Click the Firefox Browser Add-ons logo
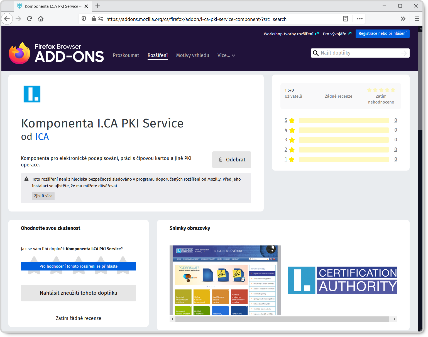Viewport: 428px width, 337px height. (56, 53)
